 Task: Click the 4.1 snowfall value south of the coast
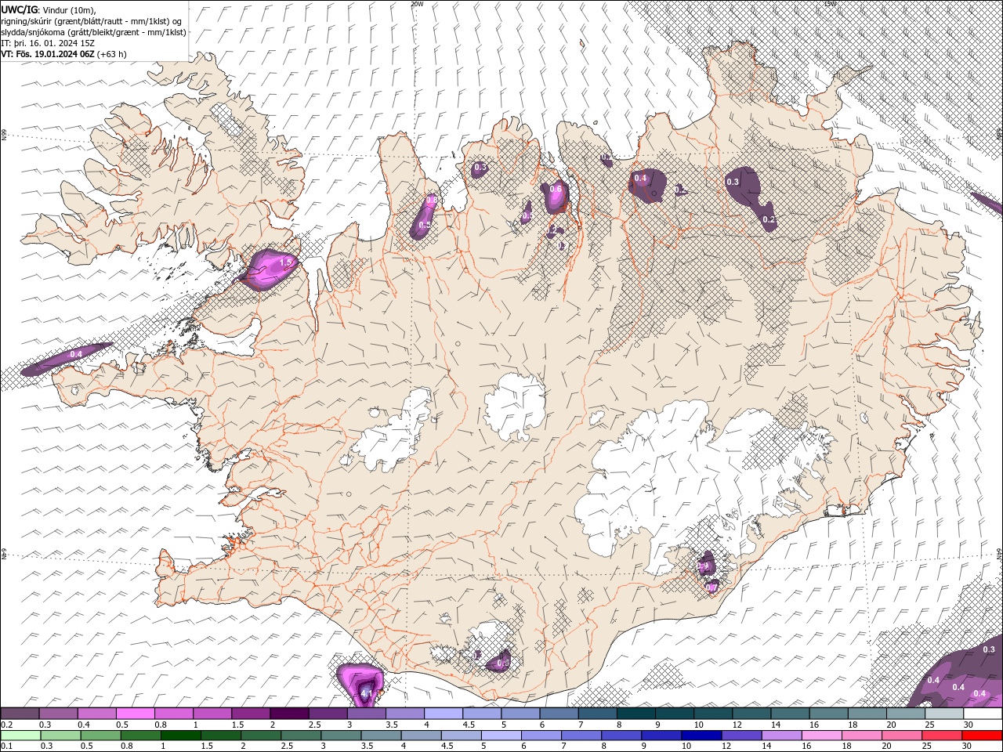click(x=366, y=693)
